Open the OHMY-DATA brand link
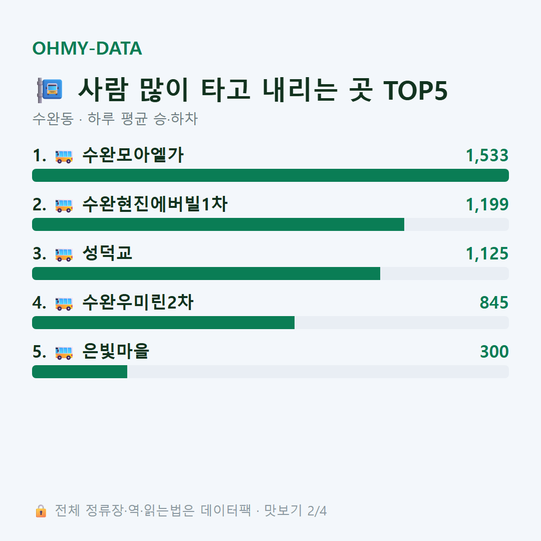This screenshot has height=541, width=541. (87, 48)
